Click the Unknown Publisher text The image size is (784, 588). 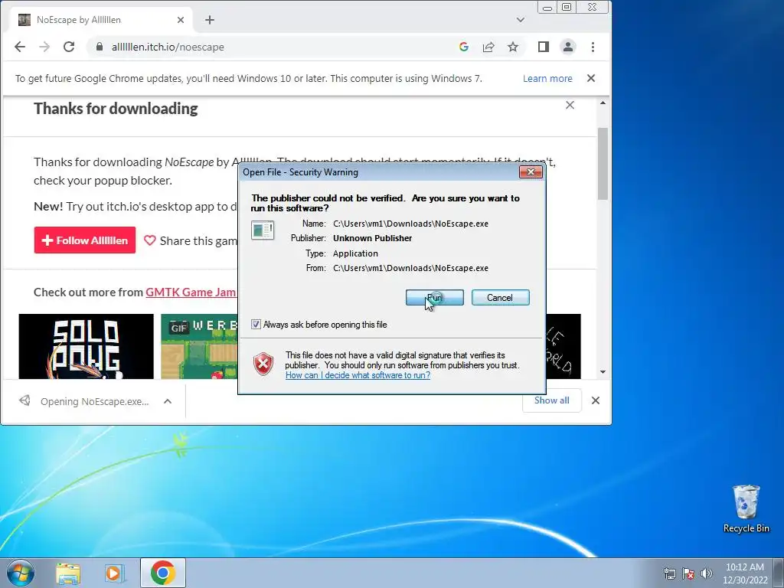373,238
